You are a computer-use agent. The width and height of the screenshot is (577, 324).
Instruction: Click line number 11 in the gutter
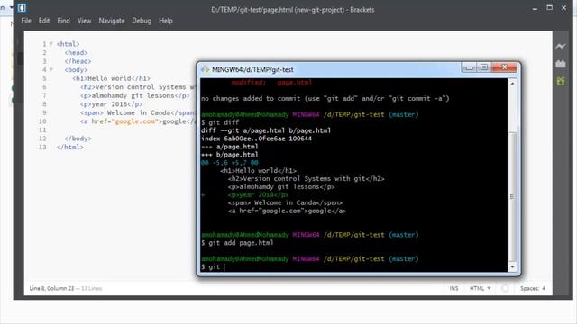click(x=42, y=130)
